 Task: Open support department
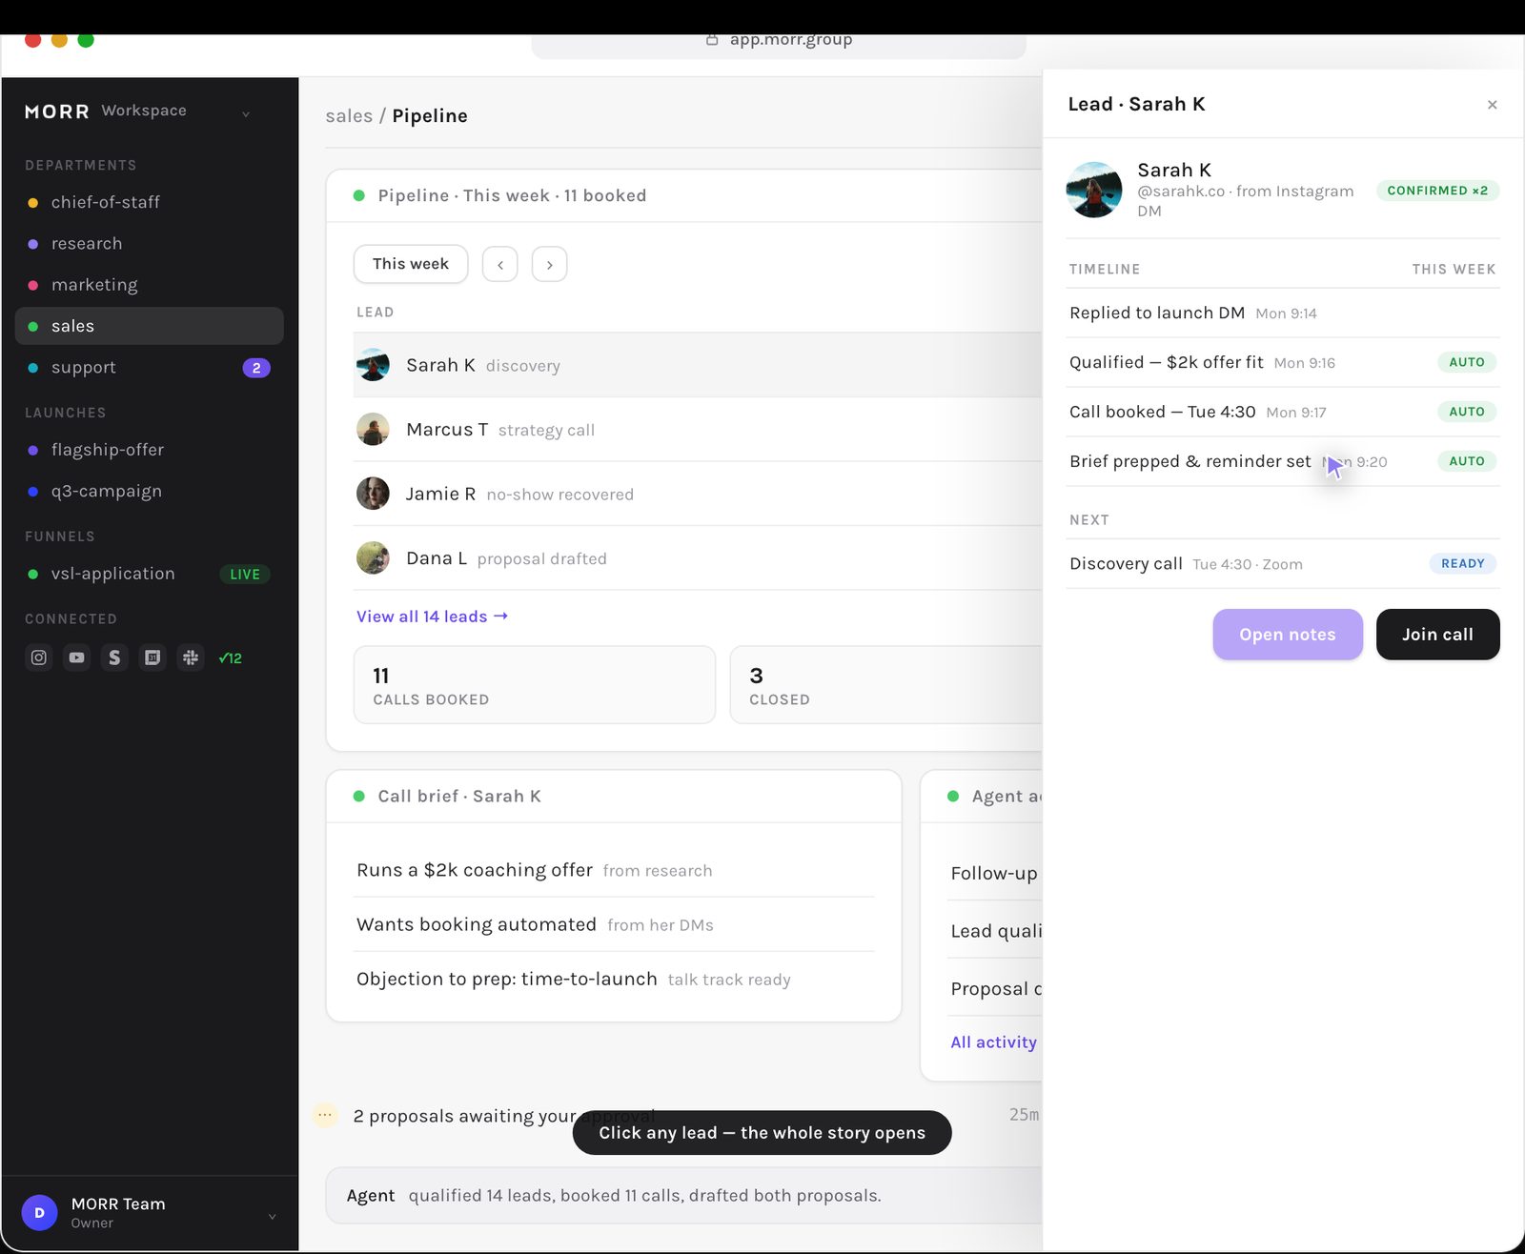tap(150, 368)
